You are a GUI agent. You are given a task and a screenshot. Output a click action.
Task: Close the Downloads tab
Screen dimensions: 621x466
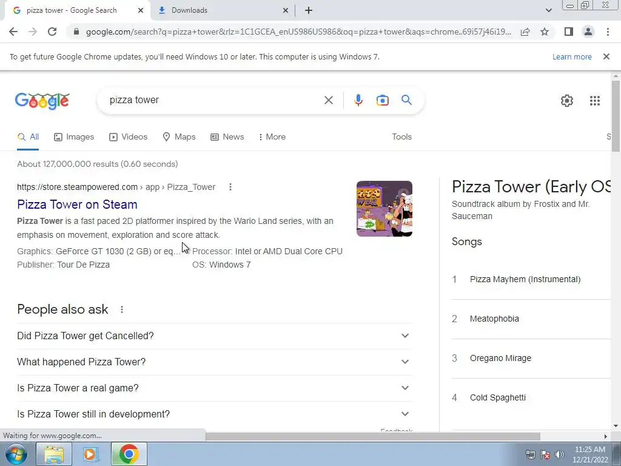[286, 10]
